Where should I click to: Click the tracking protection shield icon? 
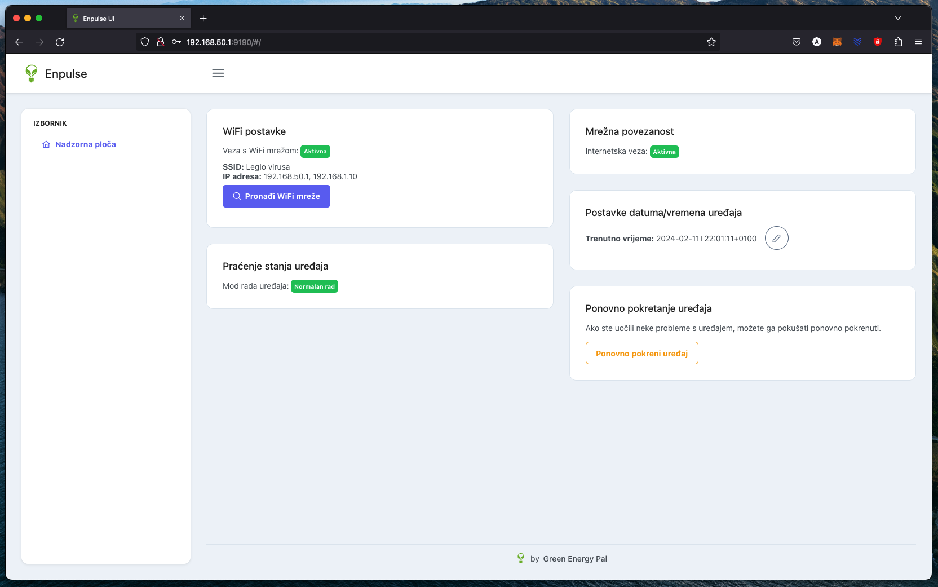click(x=145, y=42)
